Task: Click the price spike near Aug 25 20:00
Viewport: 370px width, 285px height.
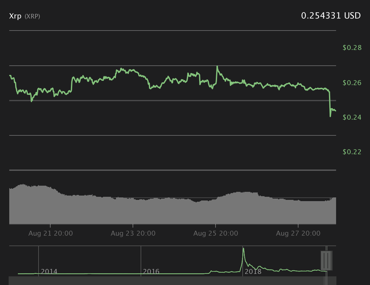Action: click(x=217, y=67)
